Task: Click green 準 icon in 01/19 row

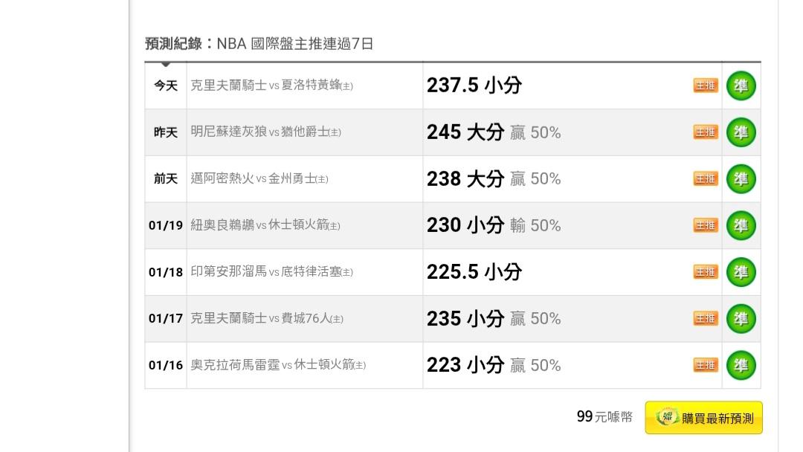Action: pyautogui.click(x=741, y=225)
